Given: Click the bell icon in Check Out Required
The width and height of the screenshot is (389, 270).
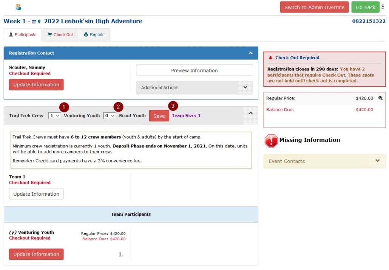Looking at the screenshot, I should pos(270,58).
